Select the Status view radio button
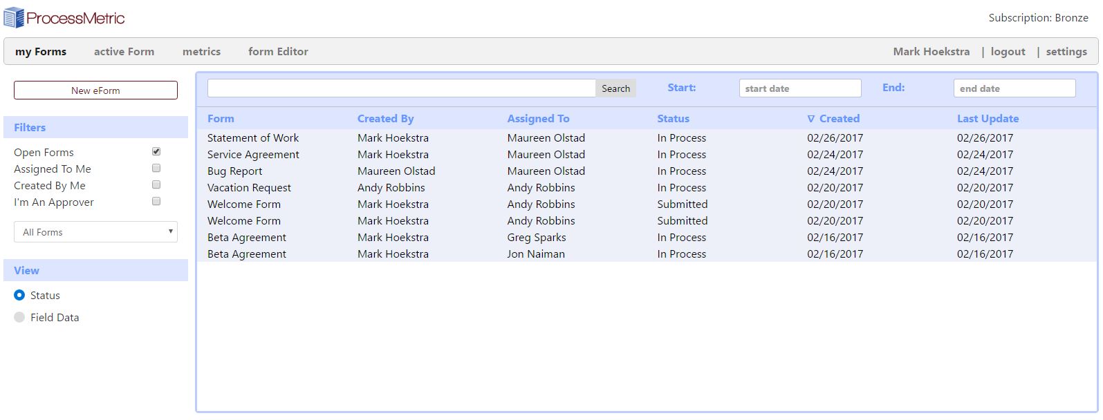Viewport: 1103px width, 420px height. point(19,295)
